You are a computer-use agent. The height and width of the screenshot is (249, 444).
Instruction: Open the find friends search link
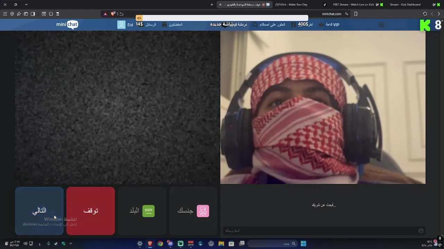tap(269, 25)
